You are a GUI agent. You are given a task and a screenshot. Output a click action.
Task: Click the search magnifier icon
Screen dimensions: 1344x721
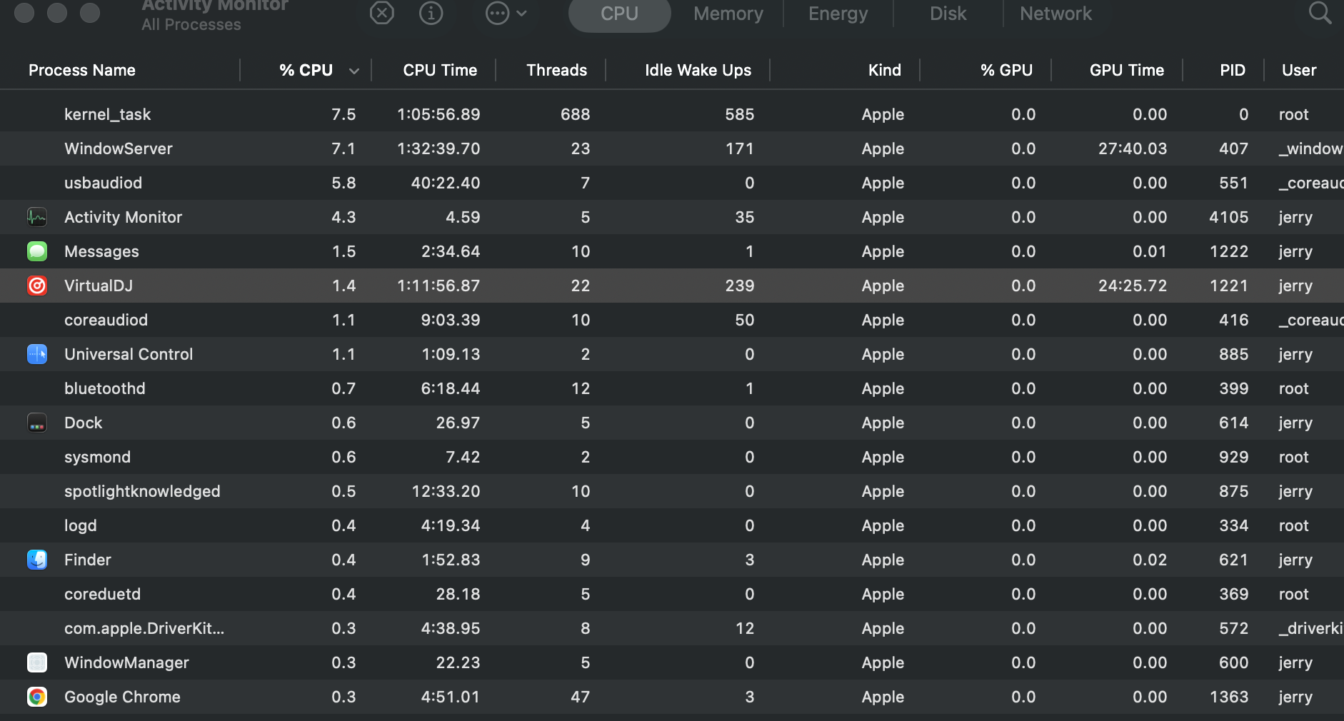[x=1319, y=13]
